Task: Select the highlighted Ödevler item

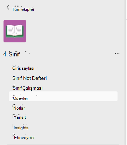Action: [63, 96]
